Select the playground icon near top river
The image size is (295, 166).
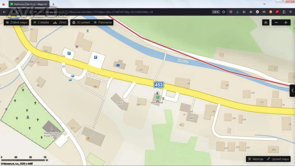coord(88,31)
